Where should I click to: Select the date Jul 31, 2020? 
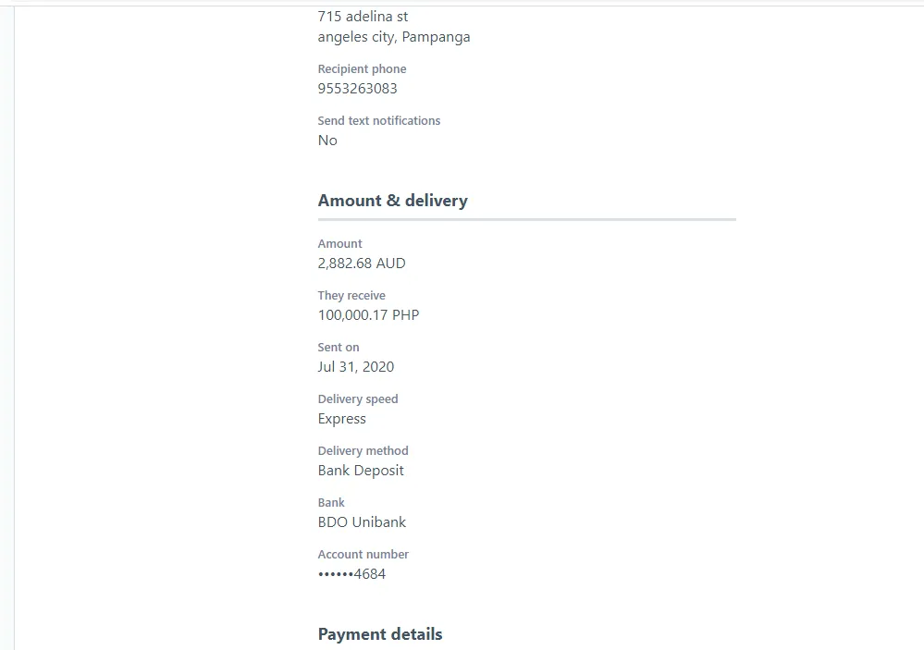coord(355,367)
